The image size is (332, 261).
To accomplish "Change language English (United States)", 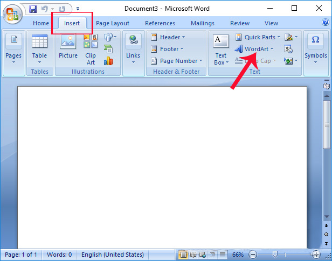I will [x=113, y=255].
